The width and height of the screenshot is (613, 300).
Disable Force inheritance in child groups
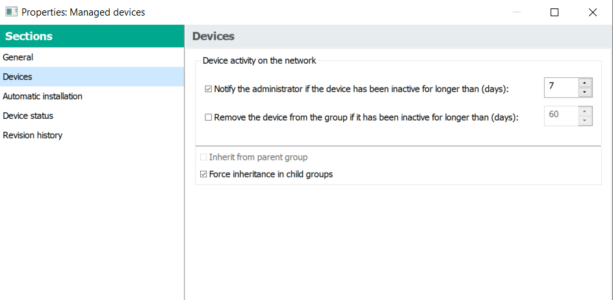pos(204,174)
